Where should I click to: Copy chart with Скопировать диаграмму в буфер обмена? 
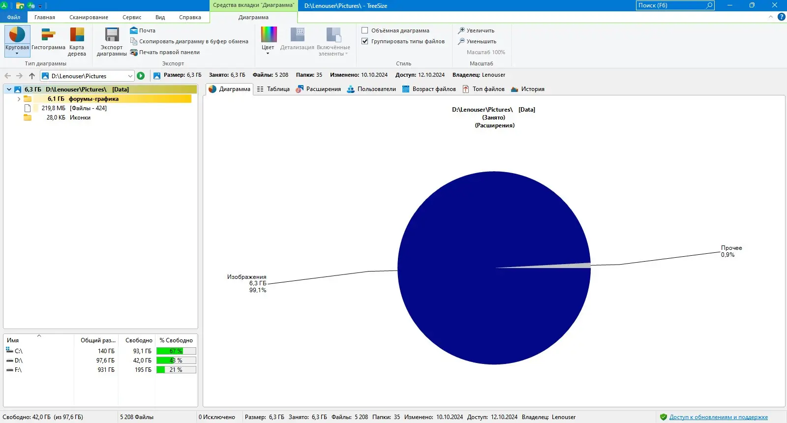tap(189, 41)
